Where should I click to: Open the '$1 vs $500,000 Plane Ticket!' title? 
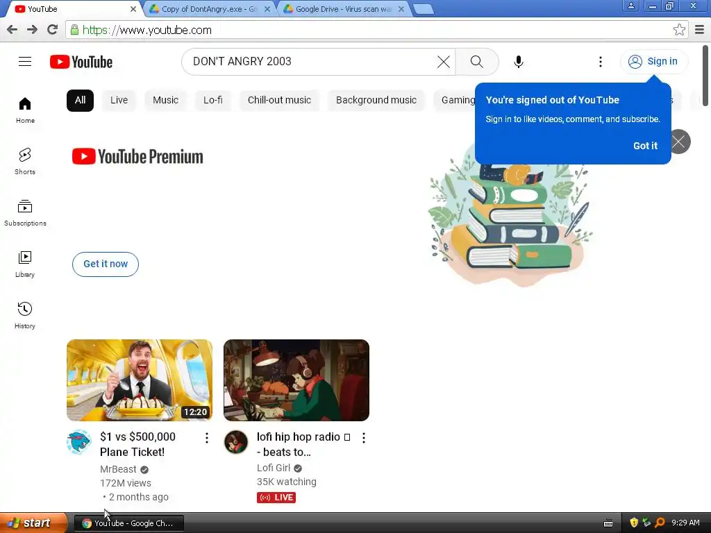(x=138, y=444)
